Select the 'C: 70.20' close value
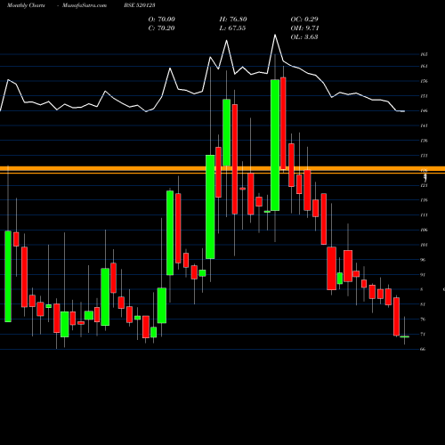Viewport: 445px width, 445px height. click(x=162, y=28)
